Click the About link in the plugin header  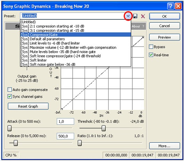(x=136, y=27)
